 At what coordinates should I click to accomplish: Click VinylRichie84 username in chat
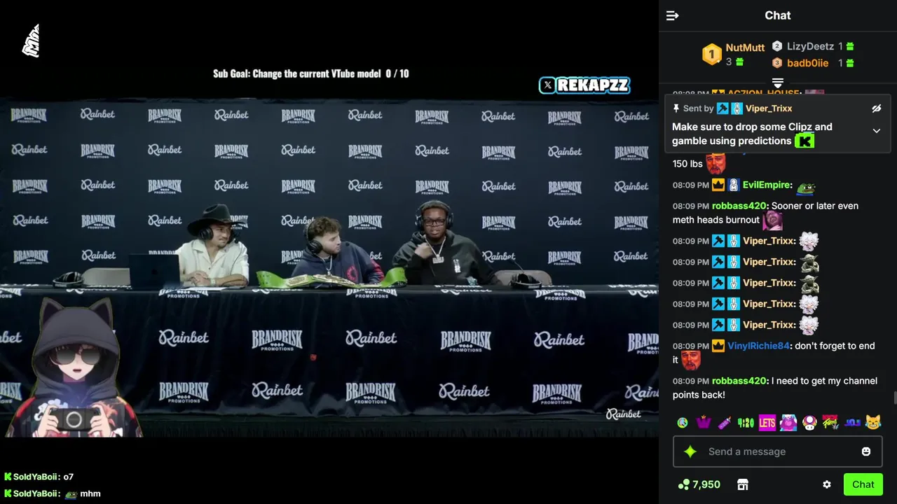758,346
